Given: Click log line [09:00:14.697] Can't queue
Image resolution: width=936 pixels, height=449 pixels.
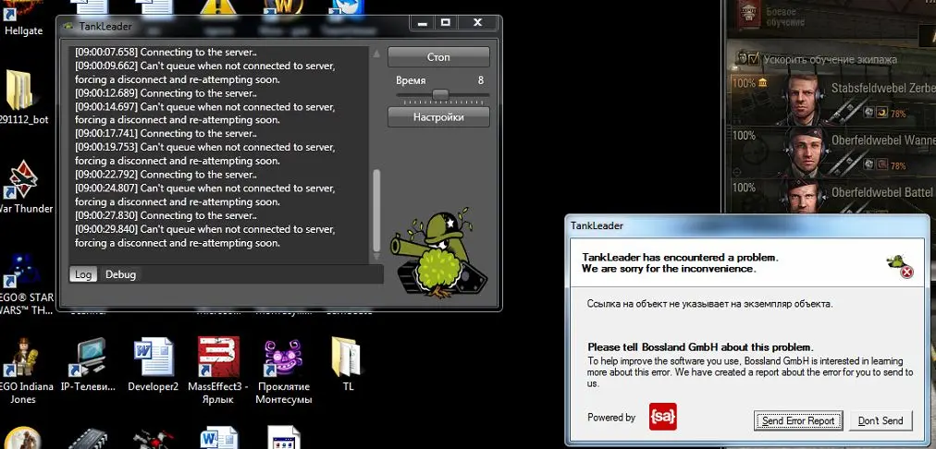Looking at the screenshot, I should tap(204, 114).
